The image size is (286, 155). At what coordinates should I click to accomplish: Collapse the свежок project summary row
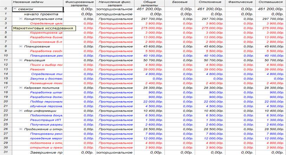(16, 9)
